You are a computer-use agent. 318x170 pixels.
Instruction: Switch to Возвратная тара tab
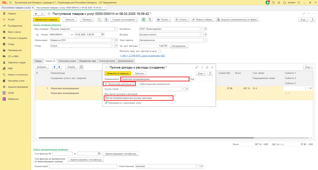click(x=87, y=61)
